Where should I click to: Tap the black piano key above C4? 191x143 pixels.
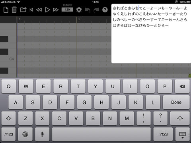pyautogui.click(x=4, y=52)
